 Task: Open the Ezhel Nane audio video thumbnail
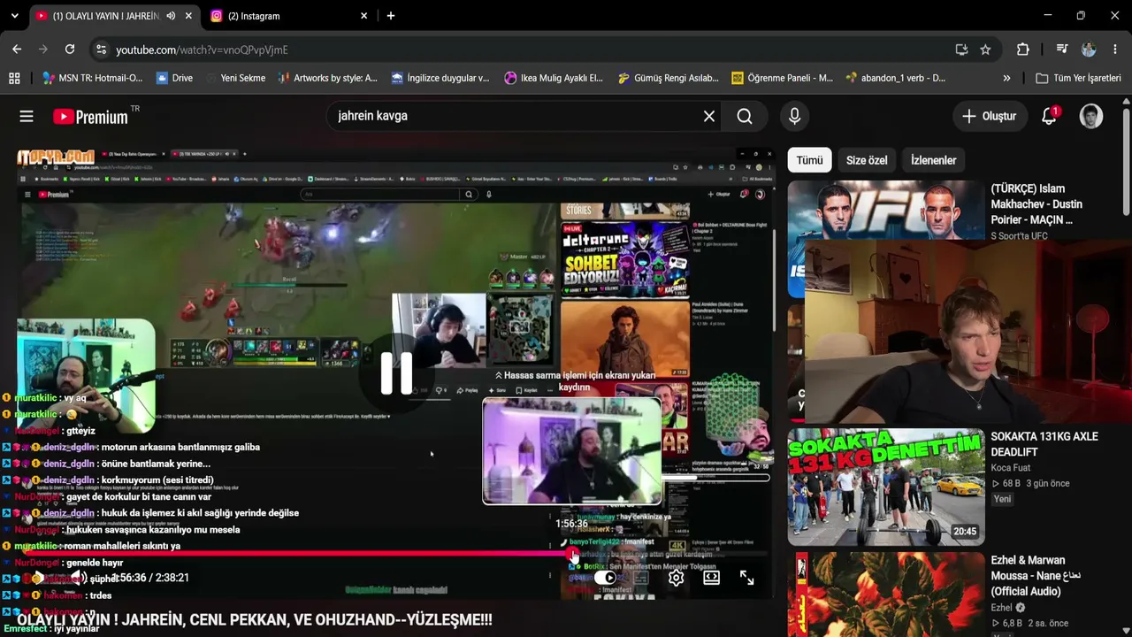[x=886, y=595]
